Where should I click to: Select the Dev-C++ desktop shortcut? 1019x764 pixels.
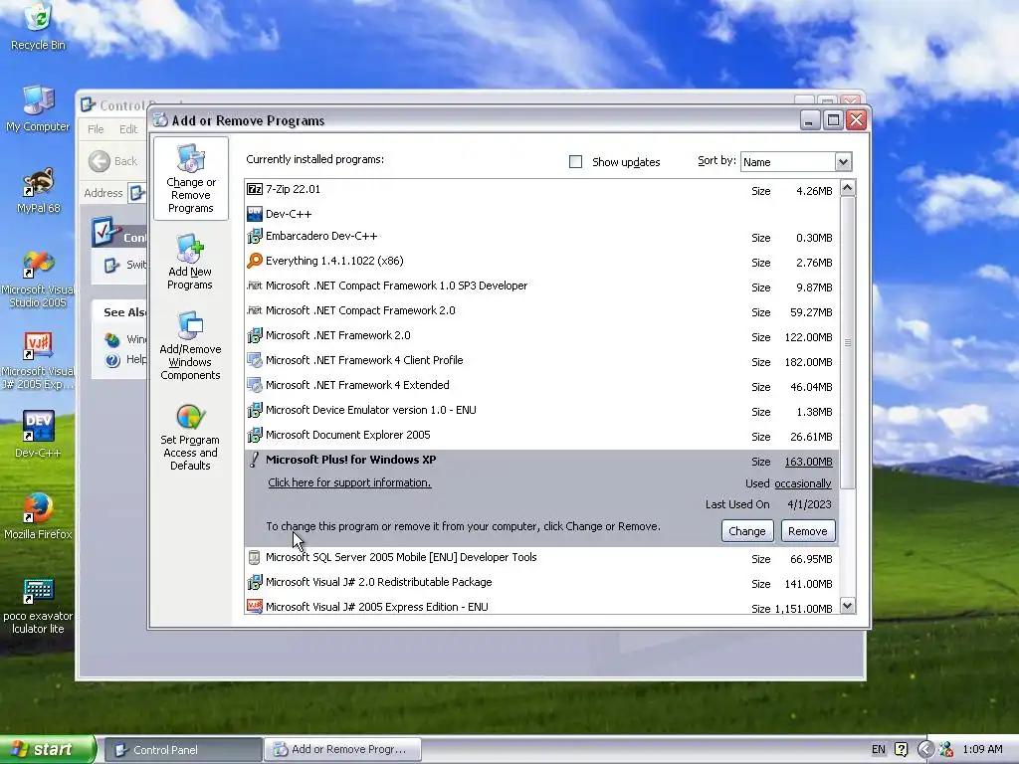[x=38, y=434]
